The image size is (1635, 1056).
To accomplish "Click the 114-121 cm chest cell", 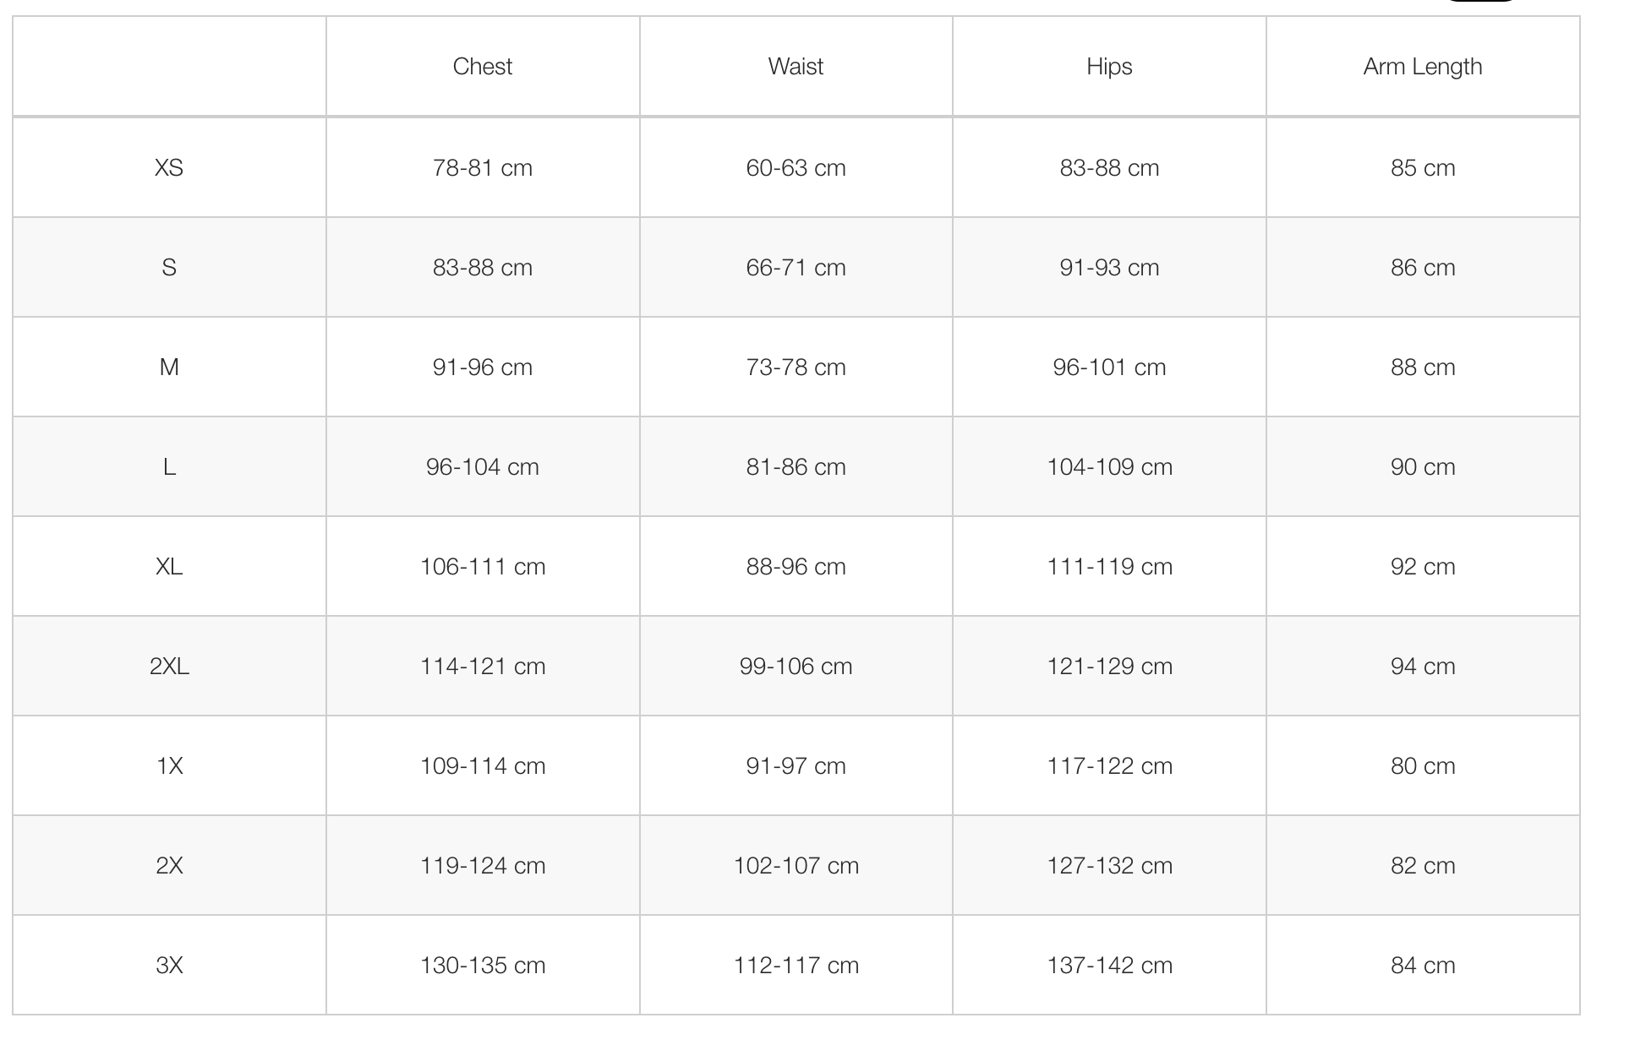I will pyautogui.click(x=483, y=667).
